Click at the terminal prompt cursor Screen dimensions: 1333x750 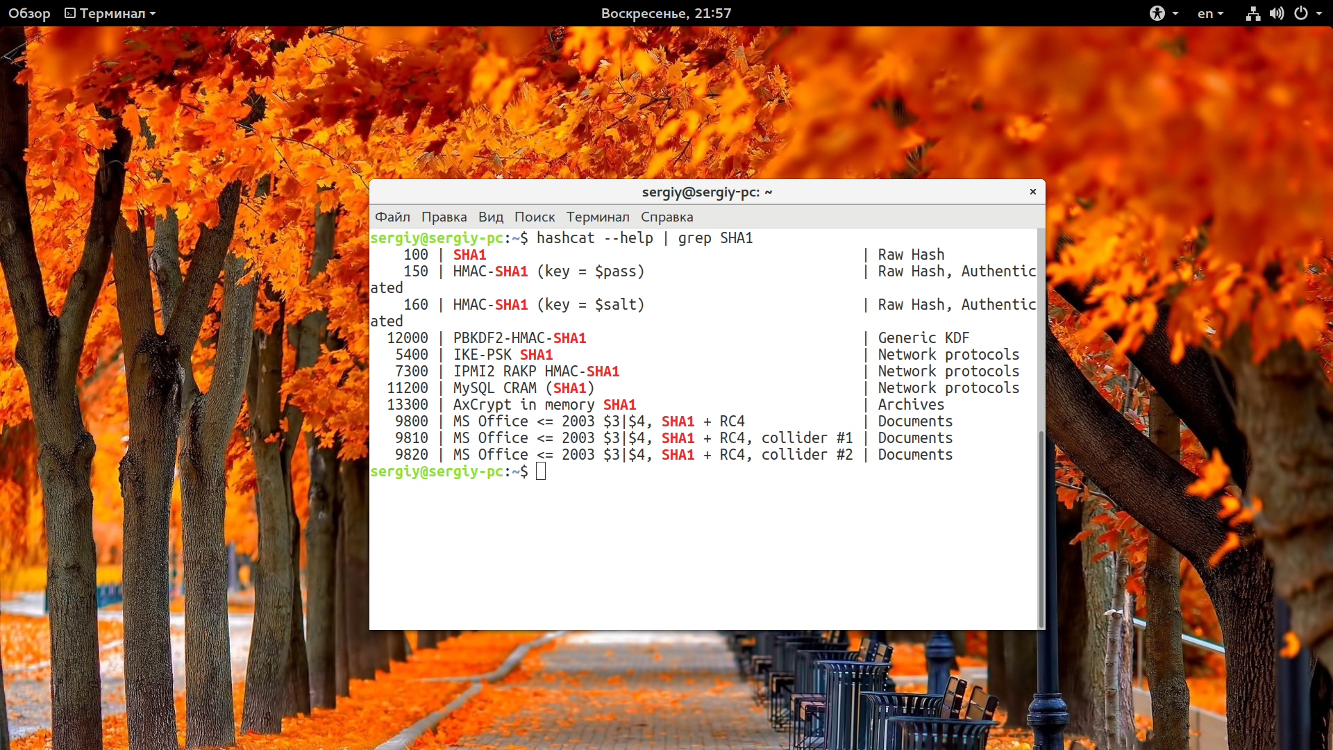coord(541,472)
